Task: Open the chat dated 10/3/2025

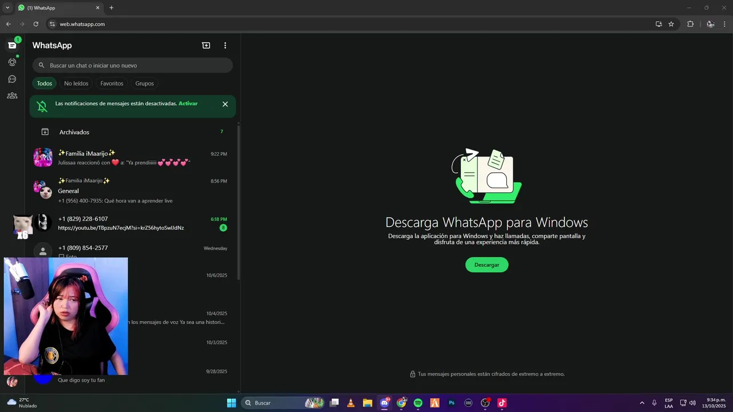Action: pos(182,347)
